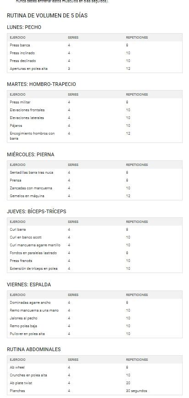
Task: Select the VIERNES: ESPALDA heading
Action: pyautogui.click(x=29, y=284)
